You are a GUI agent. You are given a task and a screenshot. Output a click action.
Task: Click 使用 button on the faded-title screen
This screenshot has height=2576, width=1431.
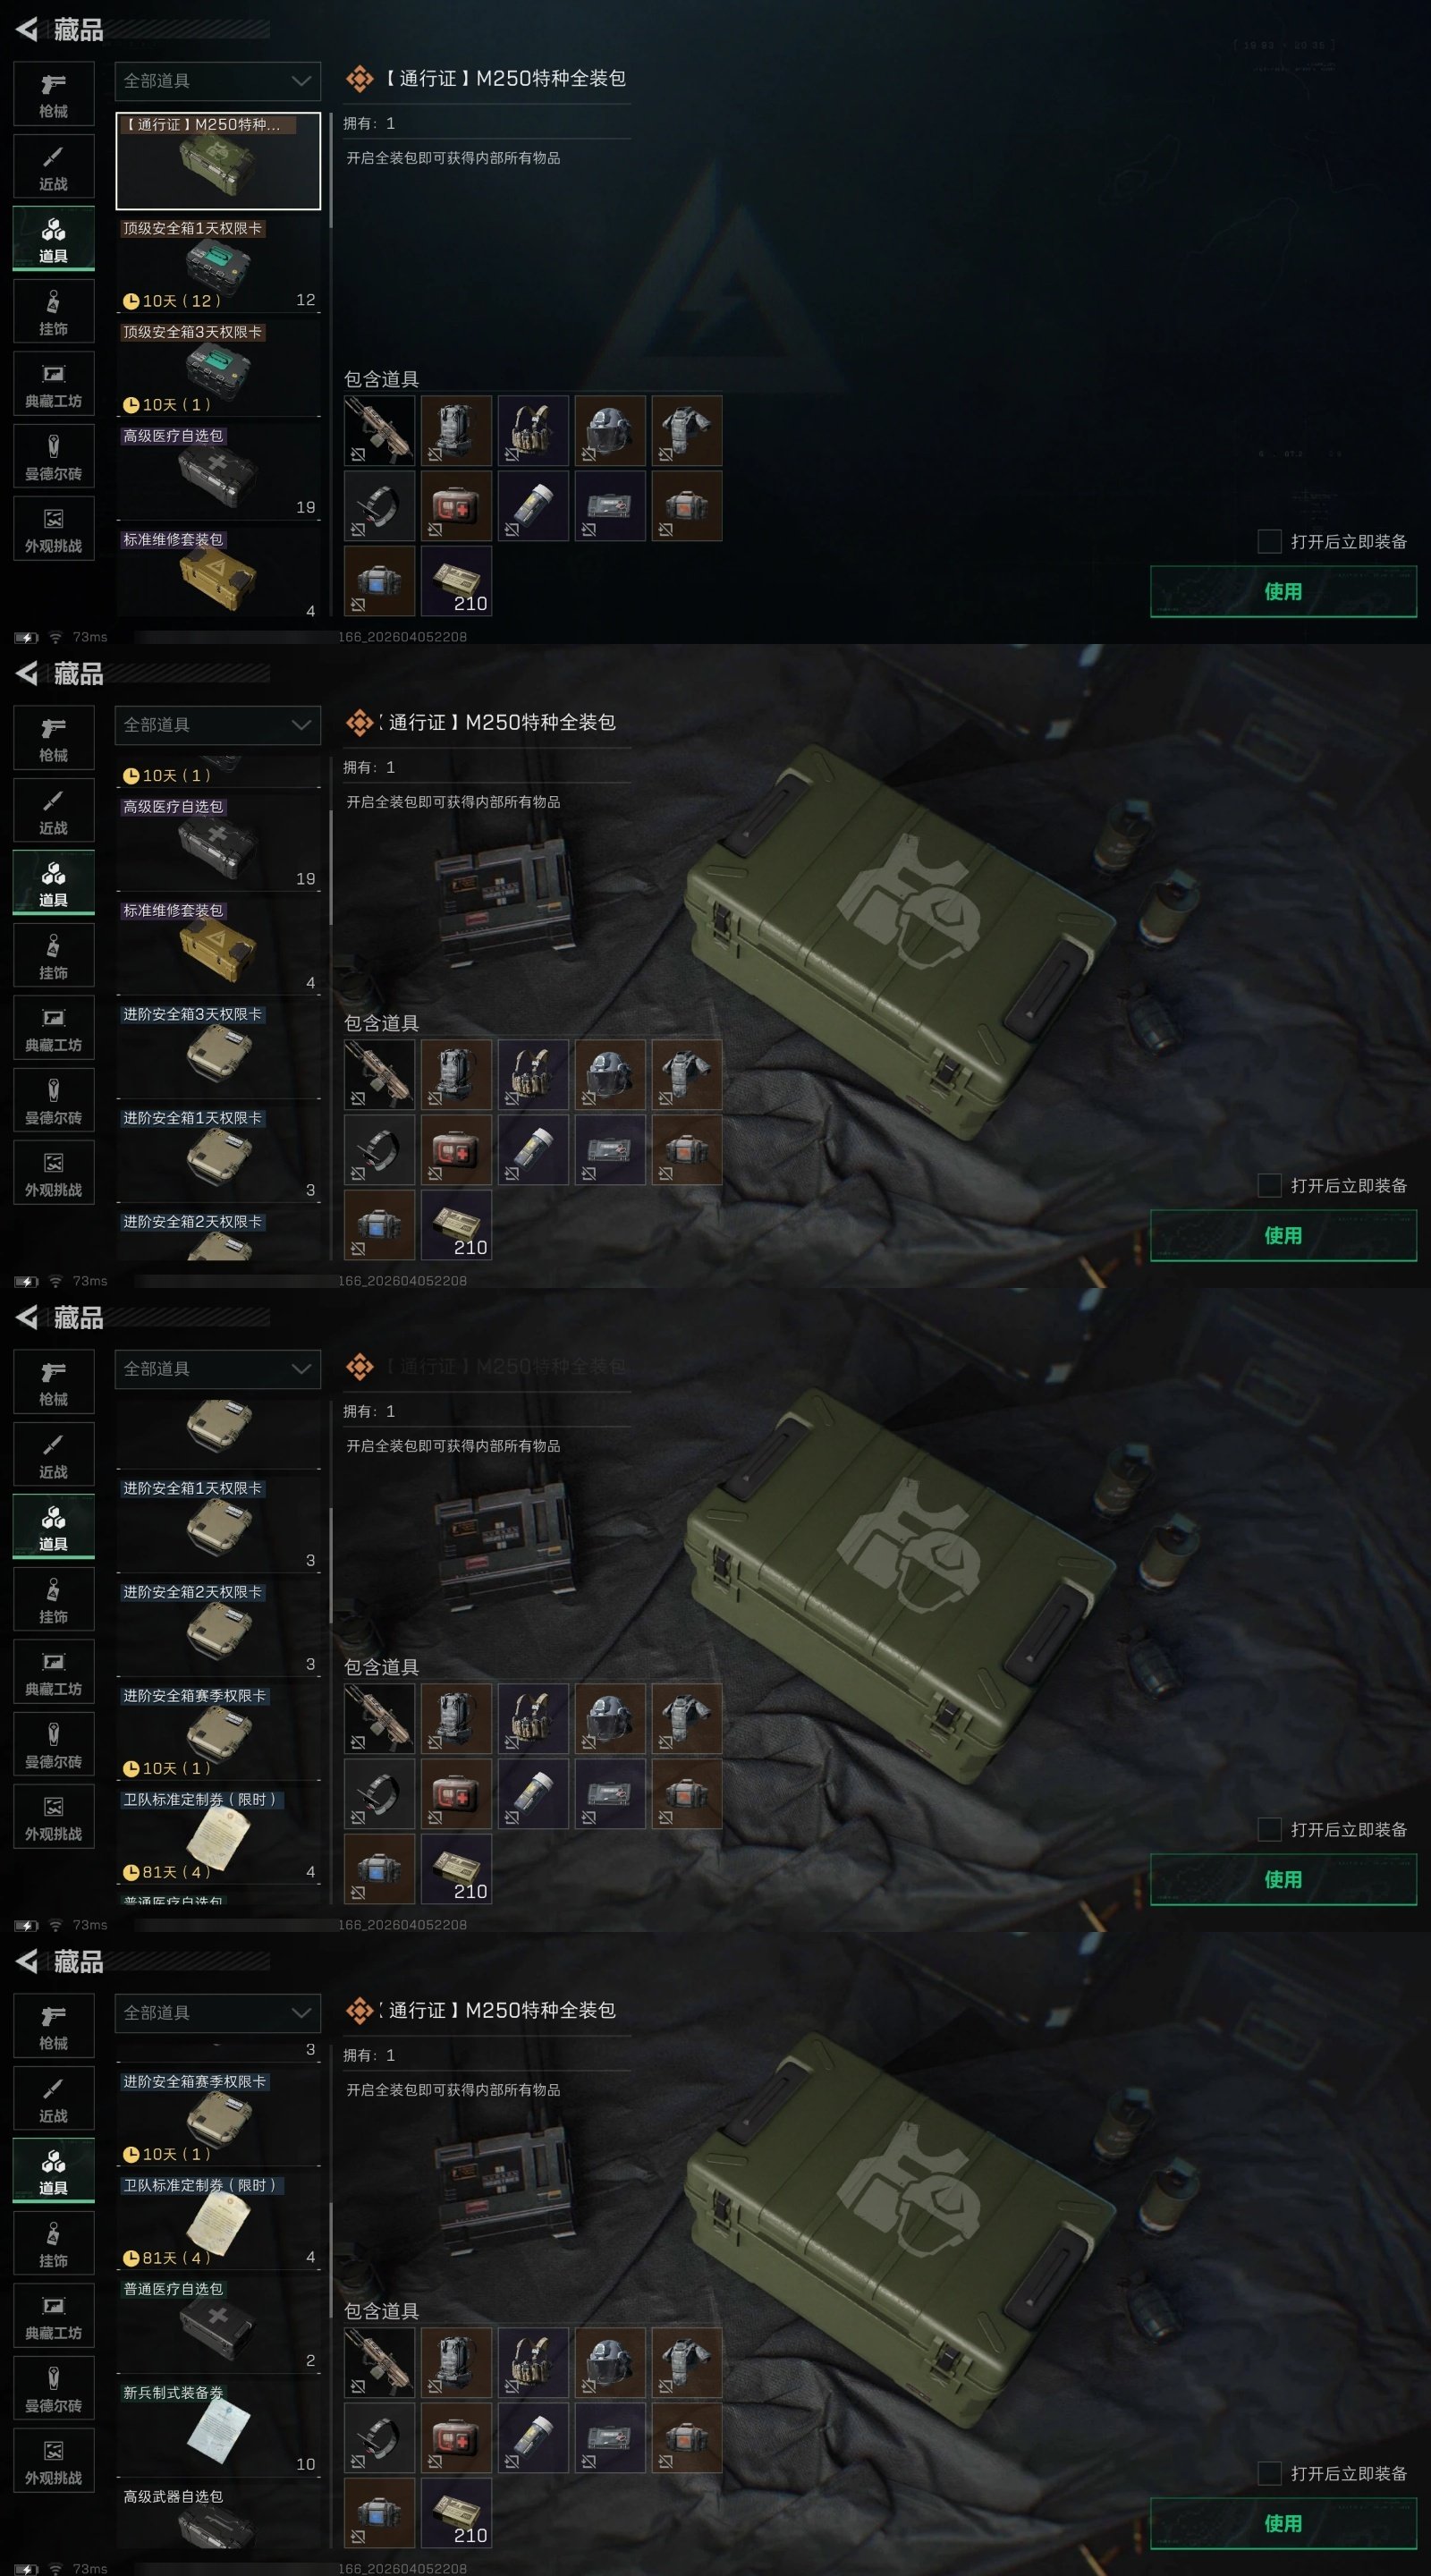coord(1283,1879)
